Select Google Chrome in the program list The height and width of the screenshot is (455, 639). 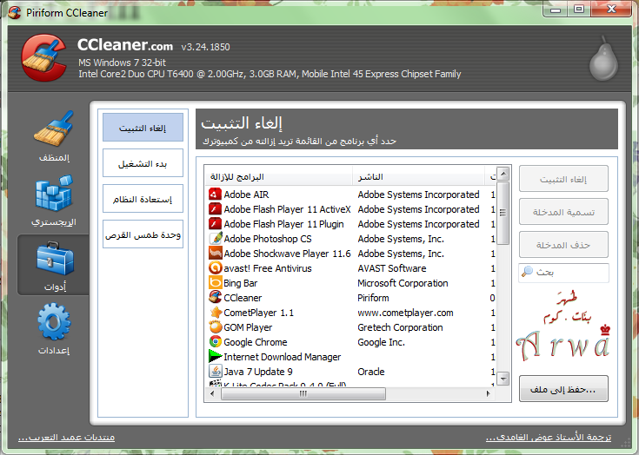256,342
